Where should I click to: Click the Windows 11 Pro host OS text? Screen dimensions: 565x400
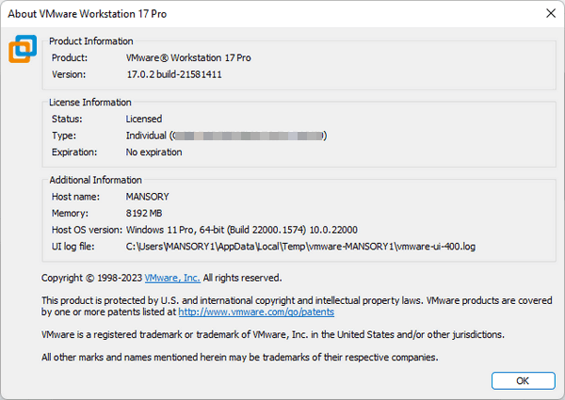pyautogui.click(x=241, y=230)
